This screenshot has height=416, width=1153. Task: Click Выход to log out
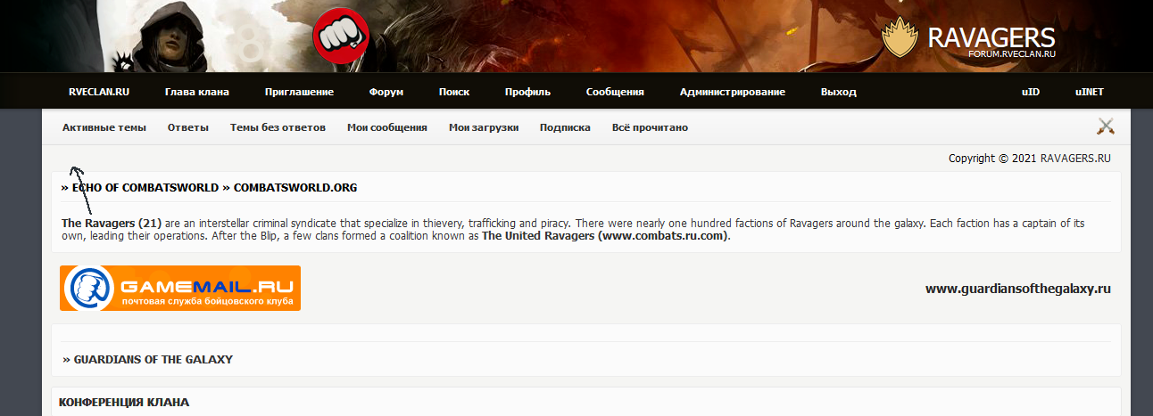(839, 92)
